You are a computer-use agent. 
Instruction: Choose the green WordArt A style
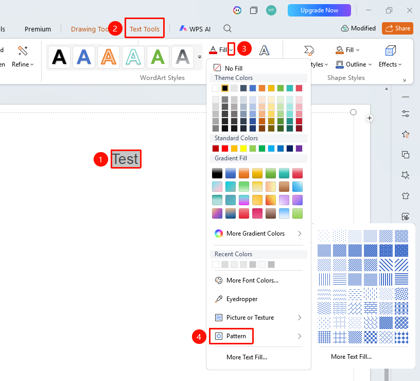click(x=158, y=57)
